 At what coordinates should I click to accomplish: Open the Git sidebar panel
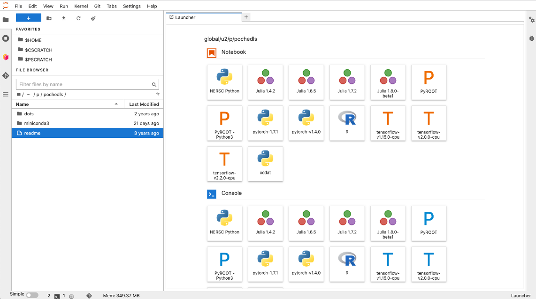tap(6, 75)
